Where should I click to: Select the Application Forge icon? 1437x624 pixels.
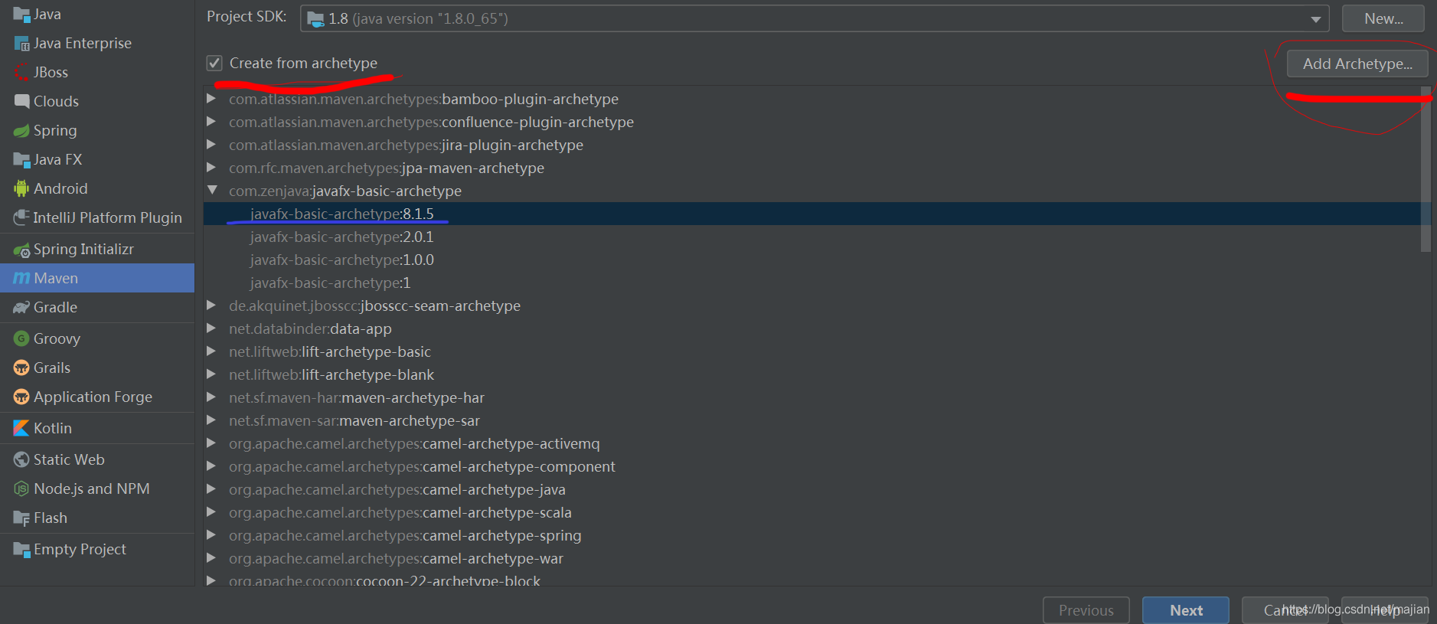[21, 397]
